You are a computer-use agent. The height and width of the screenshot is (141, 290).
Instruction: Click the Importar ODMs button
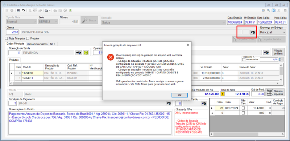[244, 39]
